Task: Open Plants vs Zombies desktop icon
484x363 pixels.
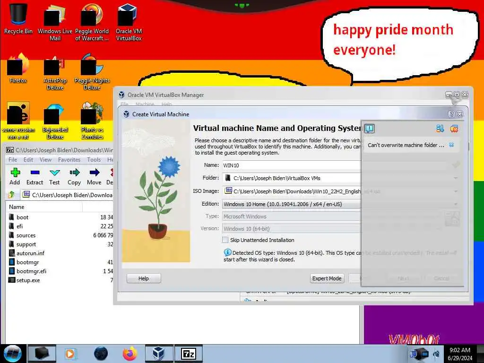Action: (92, 121)
